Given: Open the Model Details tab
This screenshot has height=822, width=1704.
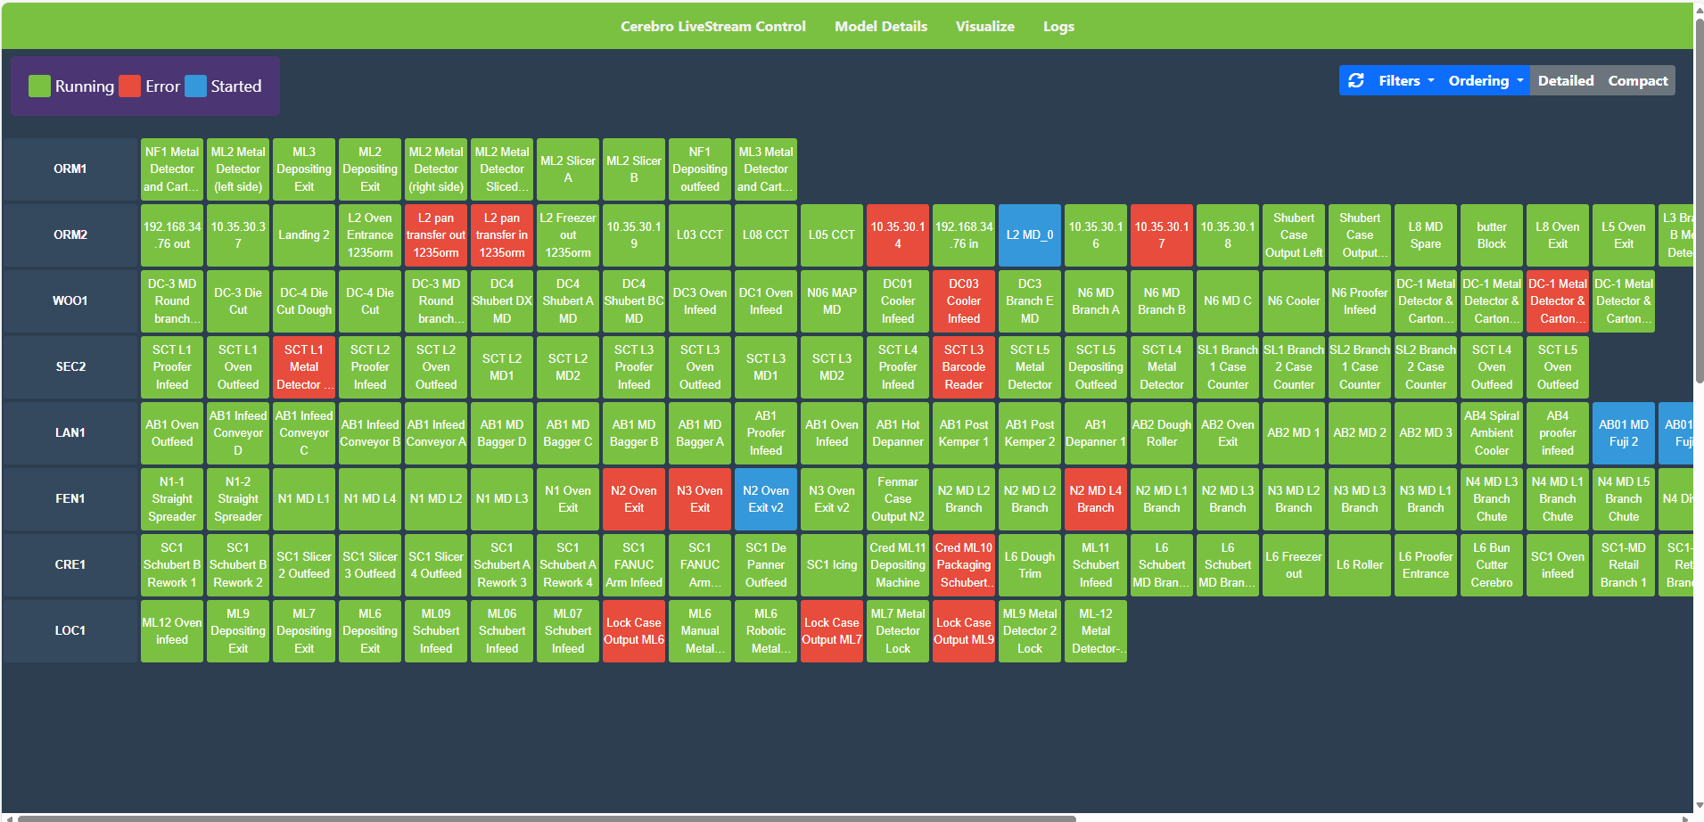Looking at the screenshot, I should point(880,27).
